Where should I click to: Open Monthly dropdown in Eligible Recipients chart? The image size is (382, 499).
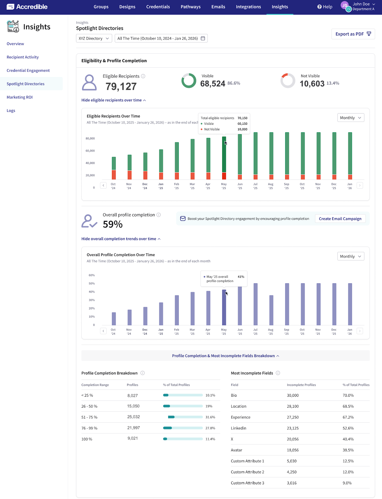[x=351, y=118]
